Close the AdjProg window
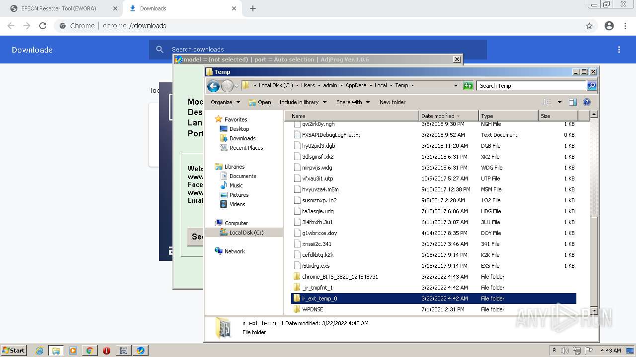The height and width of the screenshot is (357, 636). 457,59
